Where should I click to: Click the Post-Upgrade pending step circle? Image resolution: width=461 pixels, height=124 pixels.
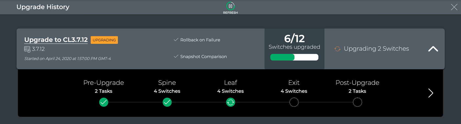pyautogui.click(x=357, y=102)
